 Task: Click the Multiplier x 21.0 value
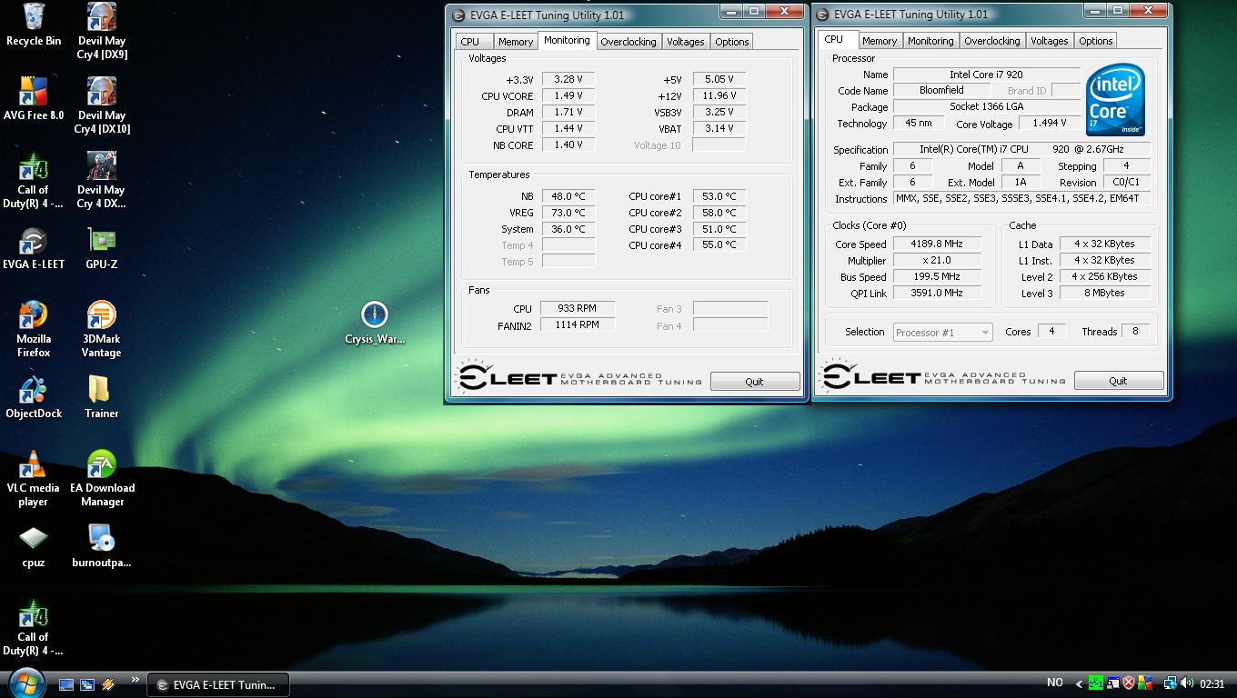[x=936, y=261]
